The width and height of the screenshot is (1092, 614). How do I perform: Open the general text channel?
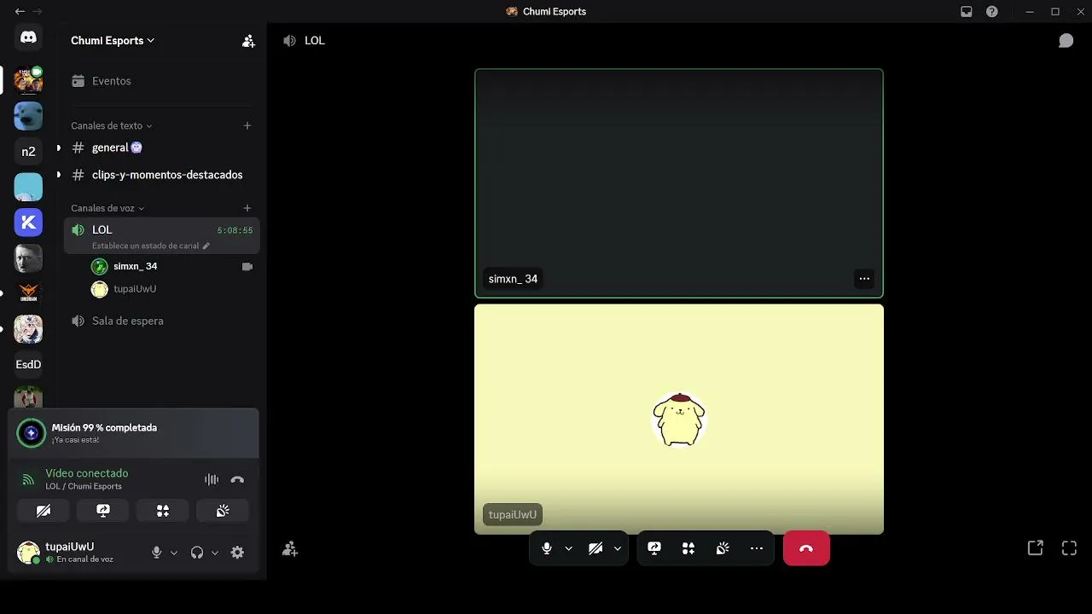[161, 148]
